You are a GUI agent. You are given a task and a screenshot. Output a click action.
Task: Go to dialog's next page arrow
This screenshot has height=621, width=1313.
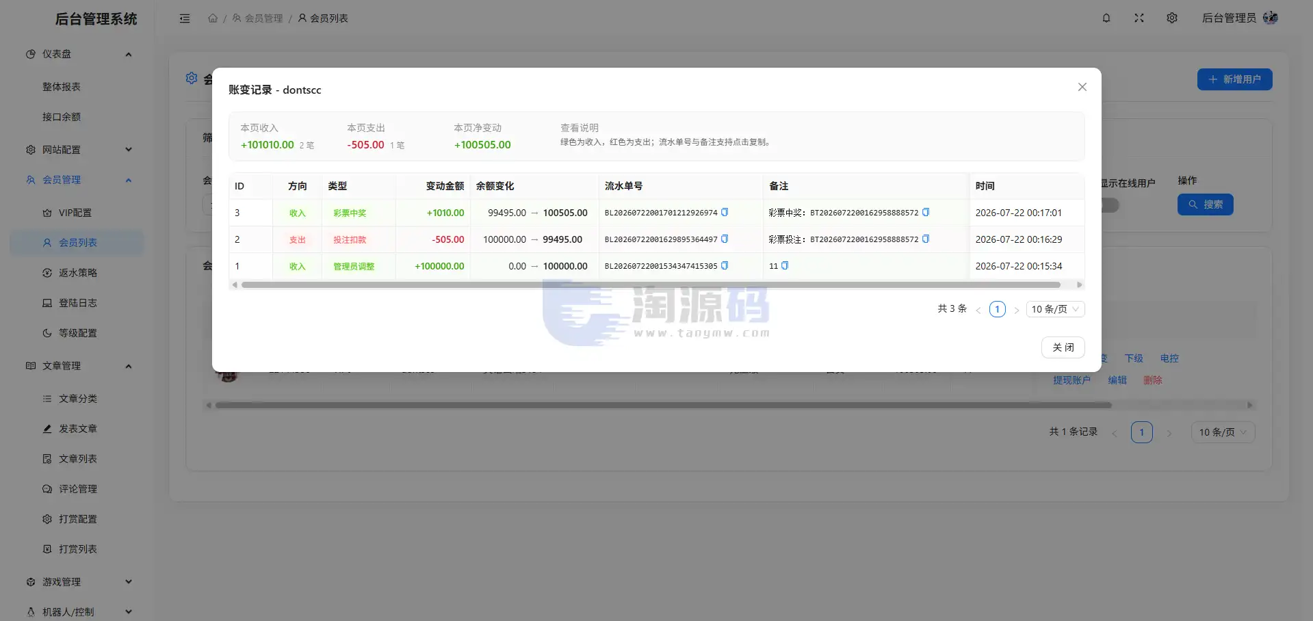(x=1017, y=310)
